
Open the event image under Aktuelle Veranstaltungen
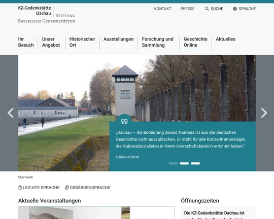[x=74, y=213]
